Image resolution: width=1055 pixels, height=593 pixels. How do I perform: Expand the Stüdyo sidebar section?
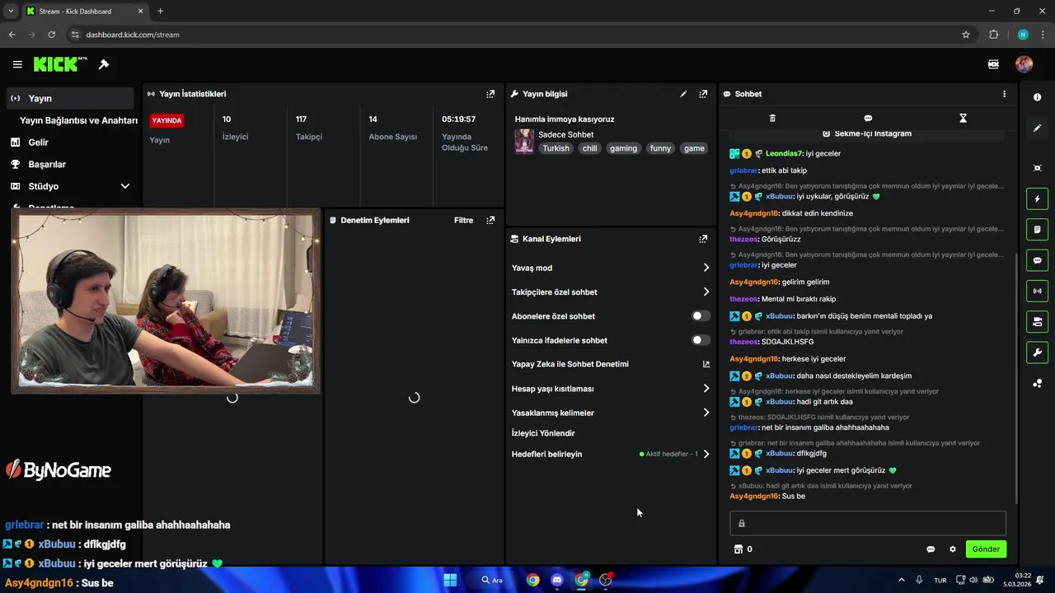[125, 186]
